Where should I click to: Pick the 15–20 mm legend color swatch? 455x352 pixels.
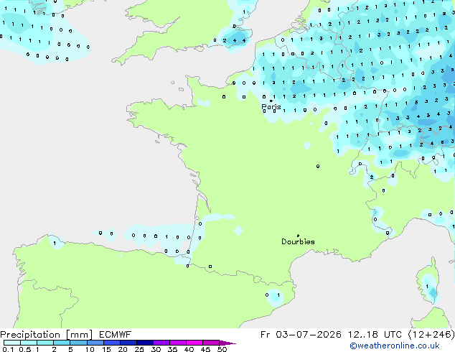(x=112, y=343)
